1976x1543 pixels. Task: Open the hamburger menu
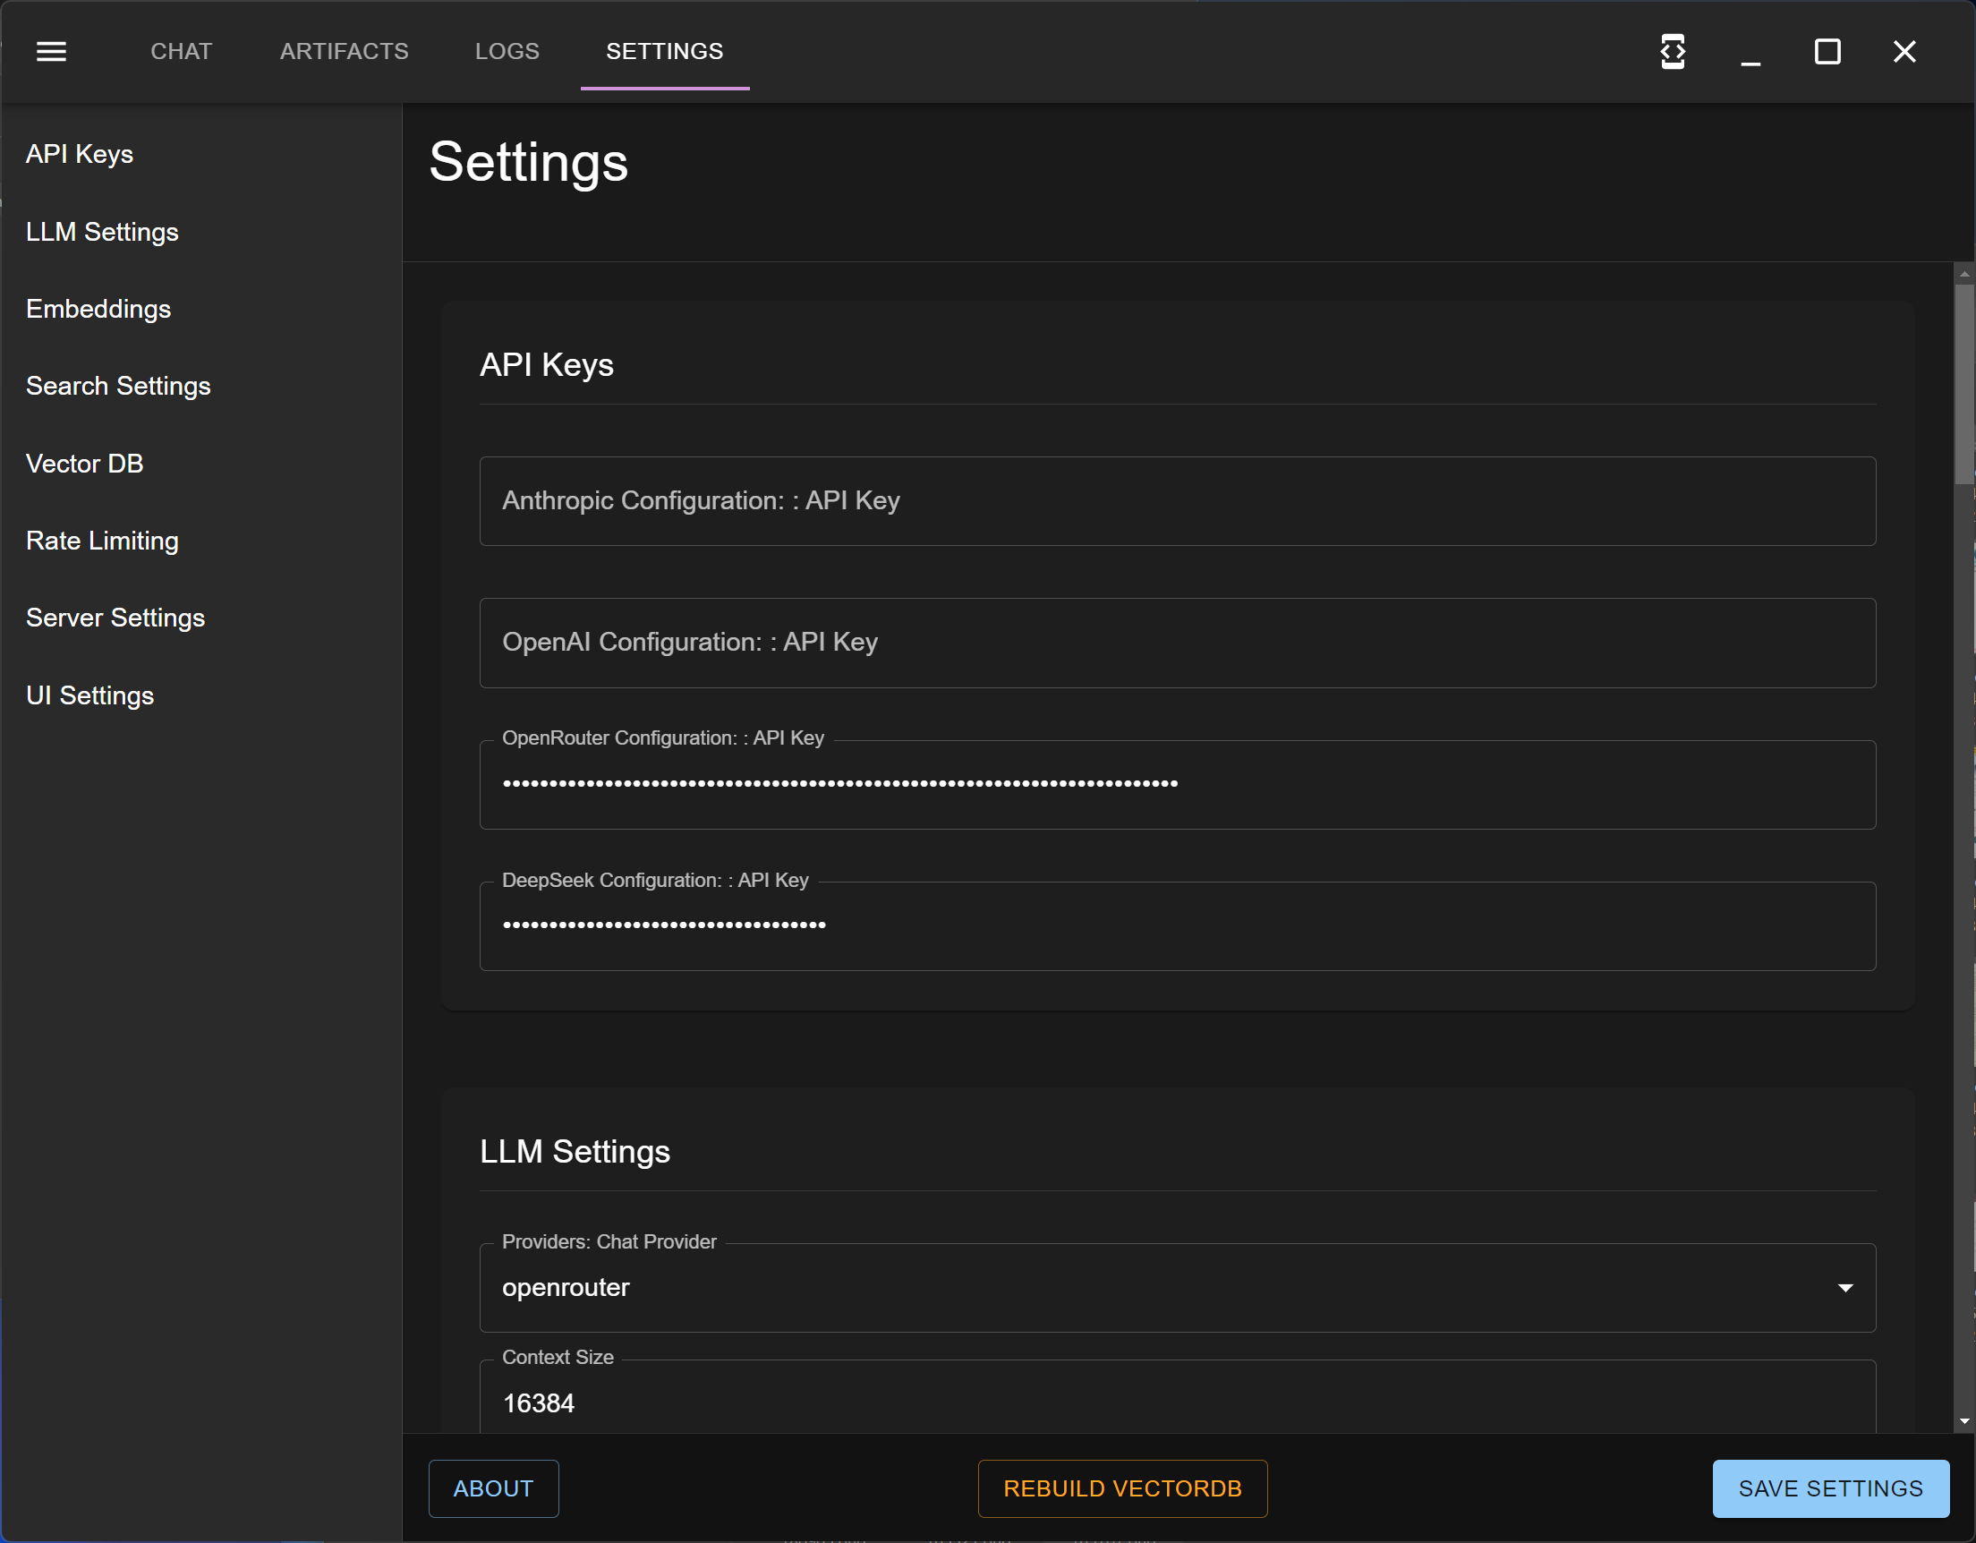click(52, 52)
